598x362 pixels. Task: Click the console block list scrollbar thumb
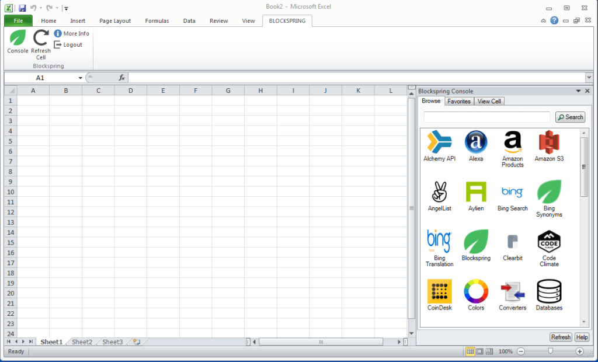click(x=584, y=167)
